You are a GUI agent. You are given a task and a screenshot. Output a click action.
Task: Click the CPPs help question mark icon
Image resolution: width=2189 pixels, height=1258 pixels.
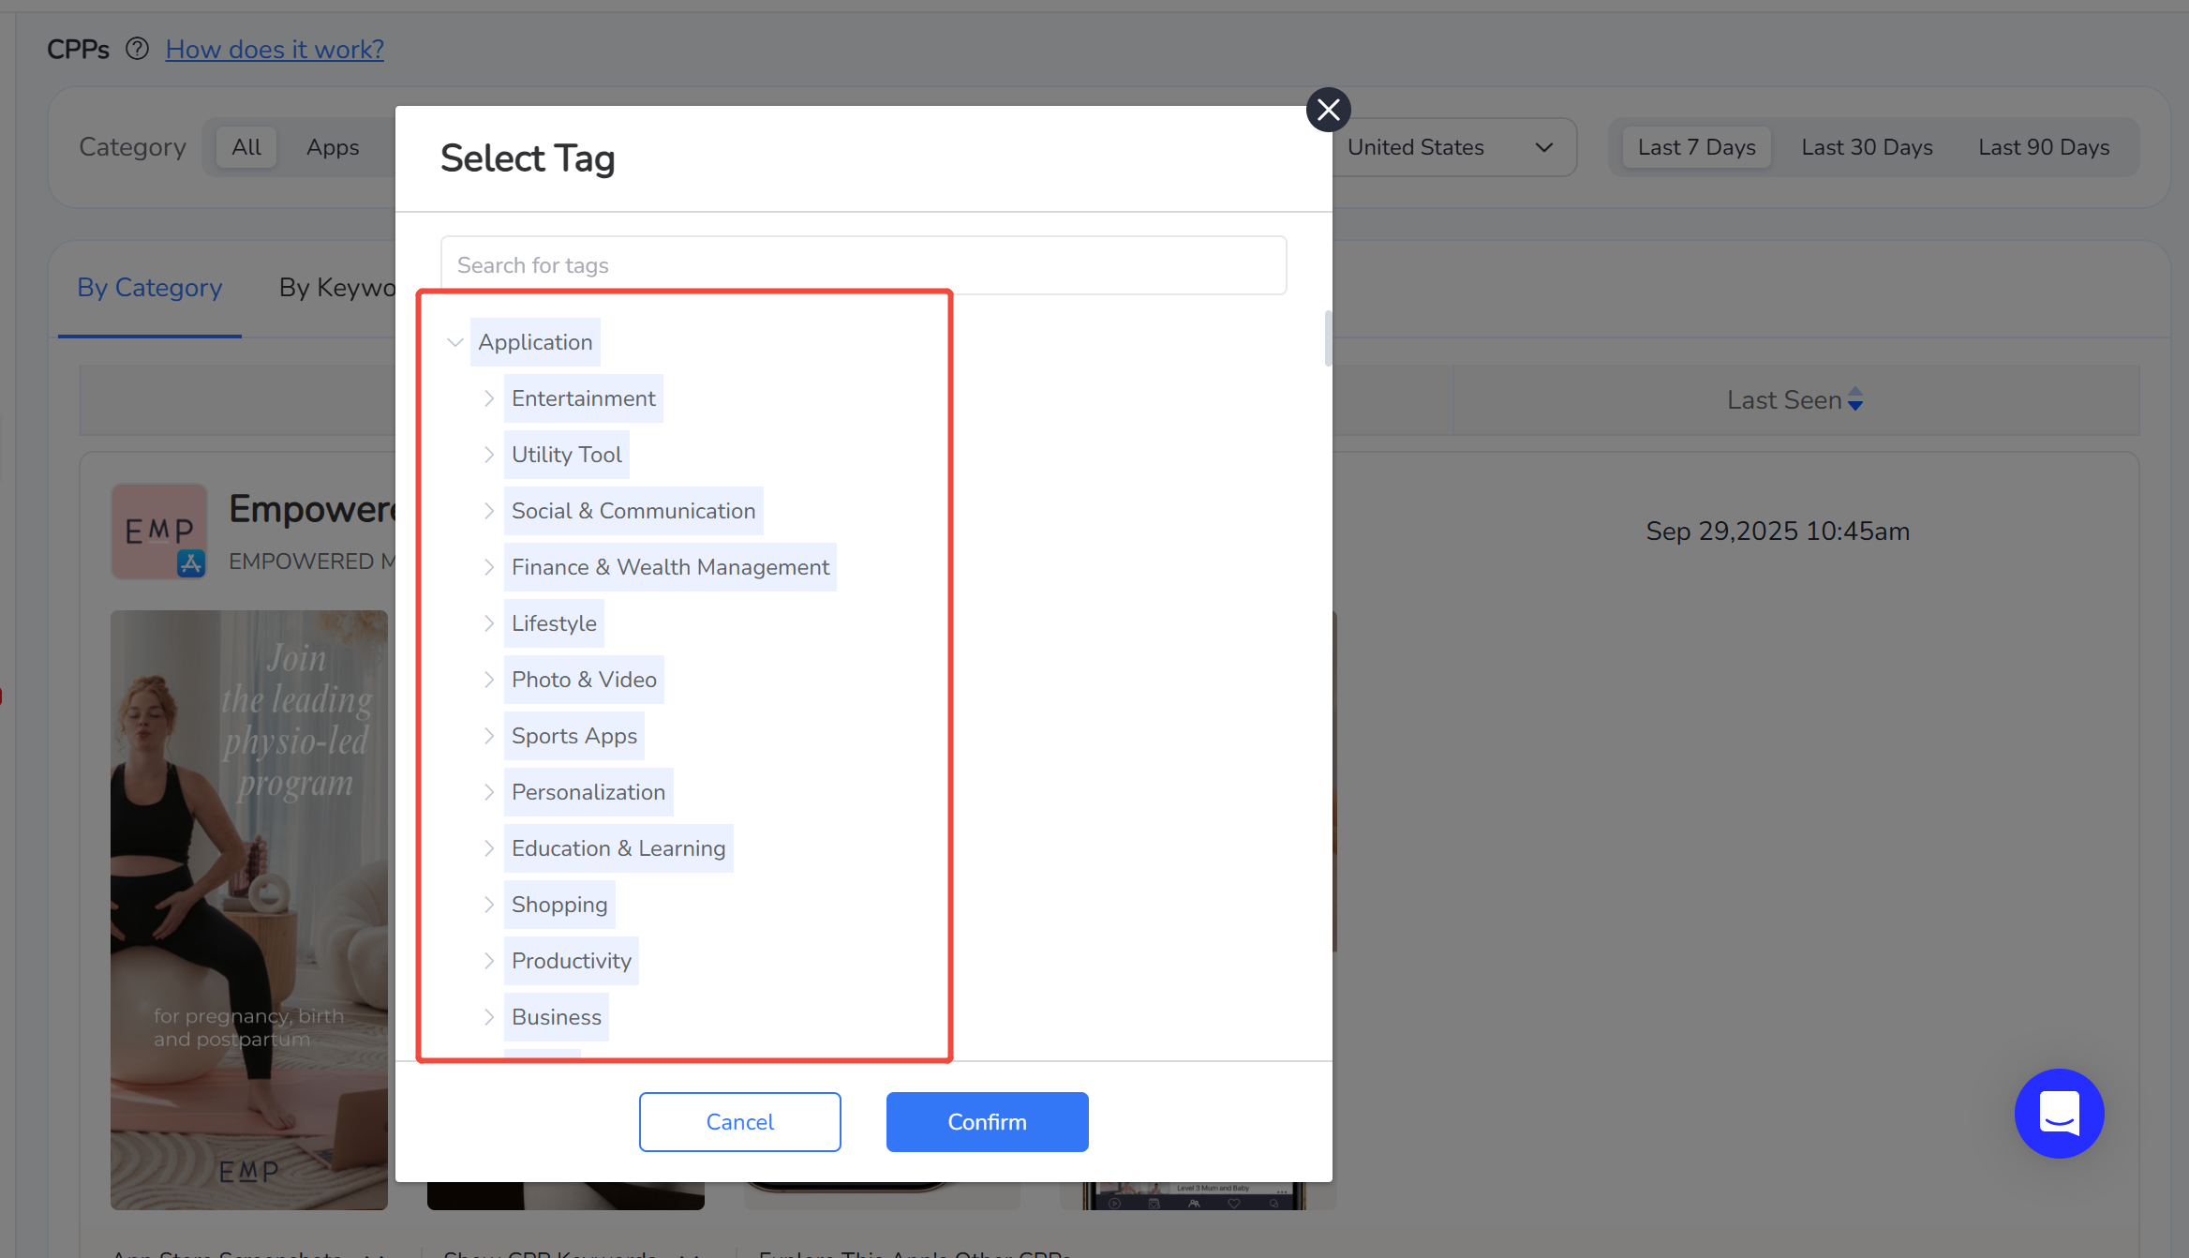coord(137,49)
